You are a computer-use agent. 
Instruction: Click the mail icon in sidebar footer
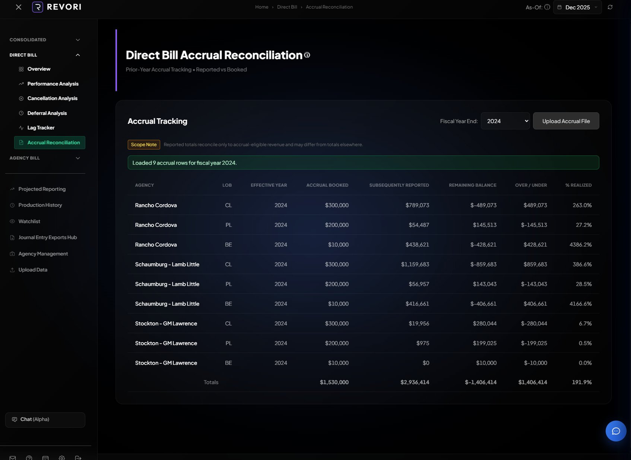[13, 458]
